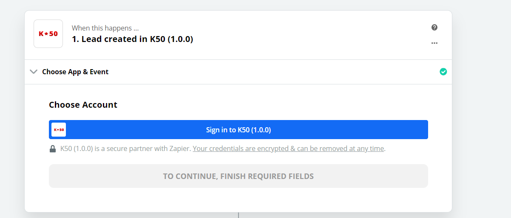Image resolution: width=511 pixels, height=218 pixels.
Task: Click the padlock security icon
Action: [53, 149]
